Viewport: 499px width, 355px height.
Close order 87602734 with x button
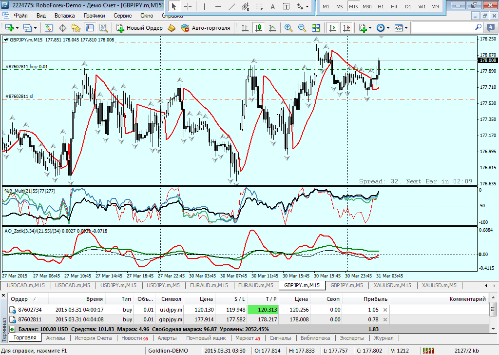click(x=385, y=310)
